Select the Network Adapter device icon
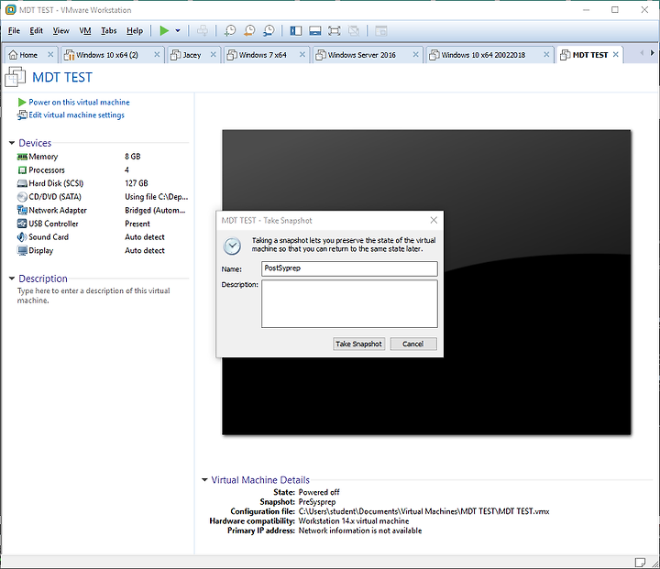This screenshot has height=569, width=660. pyautogui.click(x=22, y=211)
